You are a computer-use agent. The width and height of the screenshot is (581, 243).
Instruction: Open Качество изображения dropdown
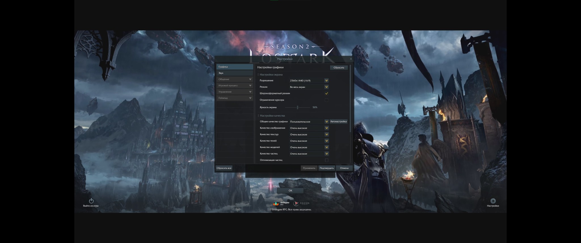[309, 128]
